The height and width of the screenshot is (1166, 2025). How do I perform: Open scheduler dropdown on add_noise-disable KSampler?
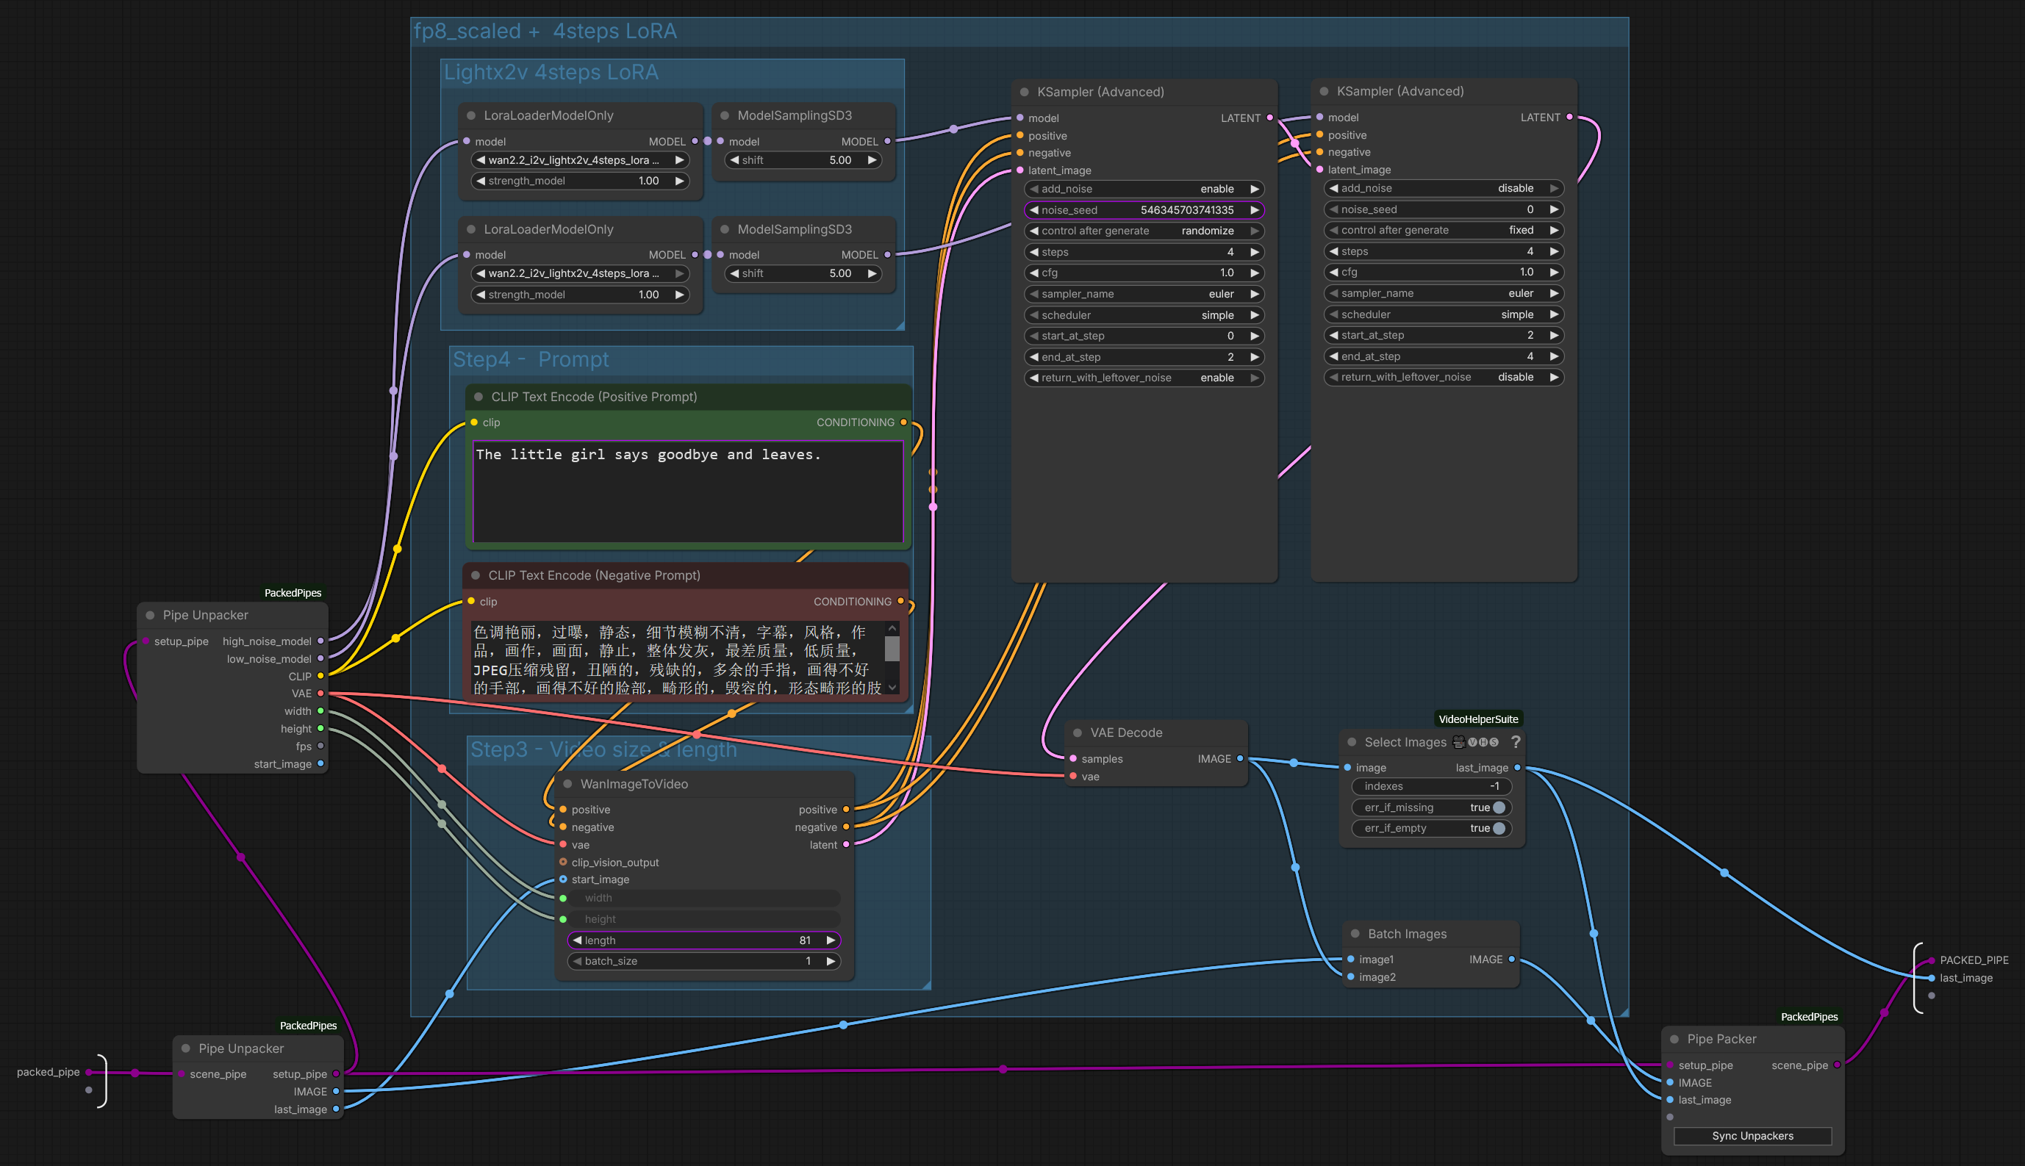(1444, 314)
